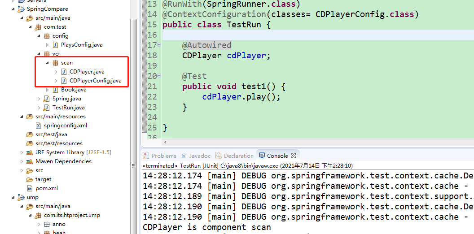Expand the PlaysConfig.java tree node
Viewport: 474px width, 234px height.
point(48,45)
